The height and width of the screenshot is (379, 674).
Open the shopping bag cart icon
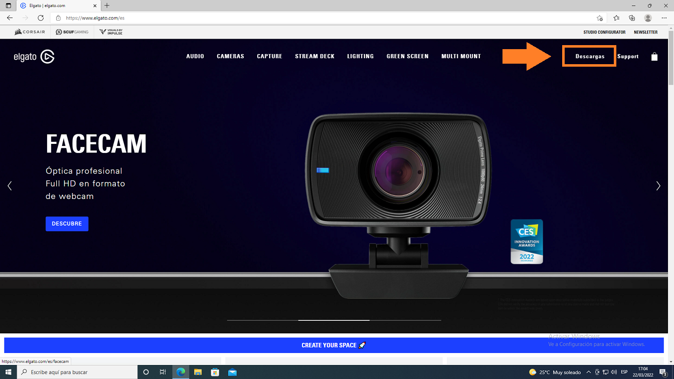(x=654, y=57)
